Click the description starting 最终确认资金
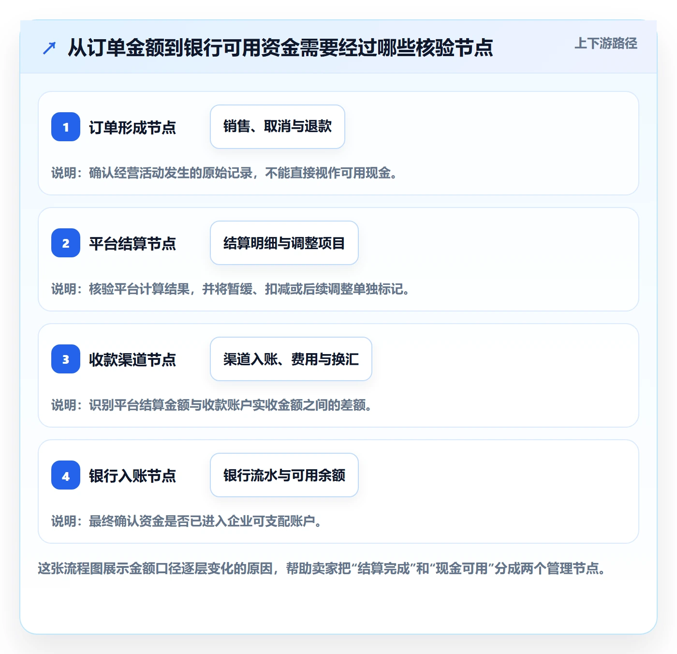Screen dimensions: 677x654 187,521
